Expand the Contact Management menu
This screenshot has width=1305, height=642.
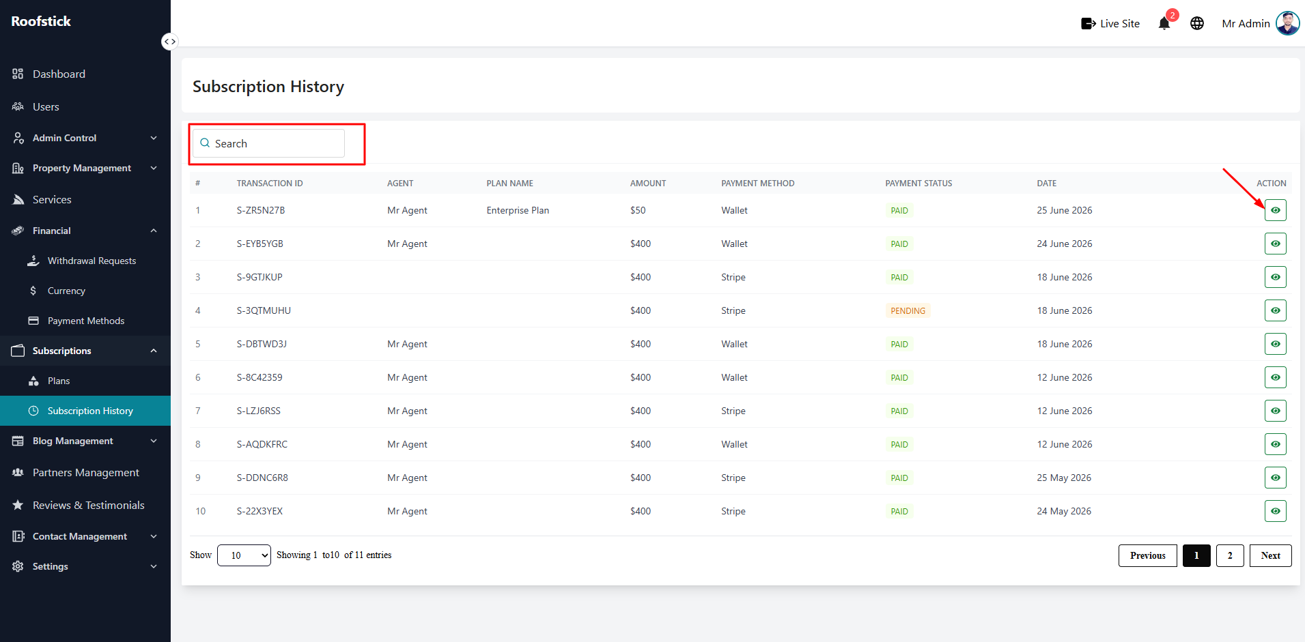pos(85,536)
